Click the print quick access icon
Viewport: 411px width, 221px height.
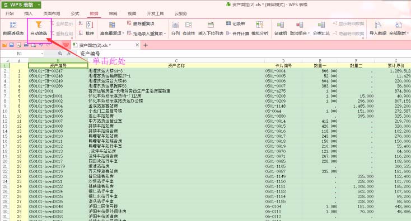(x=26, y=45)
